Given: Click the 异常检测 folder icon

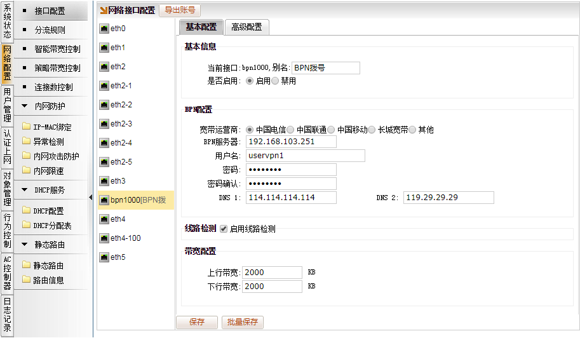Looking at the screenshot, I should pyautogui.click(x=26, y=142).
